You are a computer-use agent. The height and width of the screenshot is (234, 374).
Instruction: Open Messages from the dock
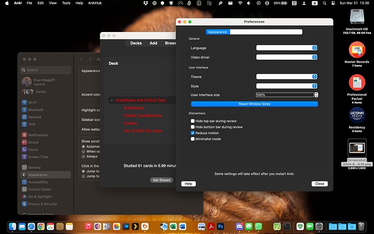249,226
